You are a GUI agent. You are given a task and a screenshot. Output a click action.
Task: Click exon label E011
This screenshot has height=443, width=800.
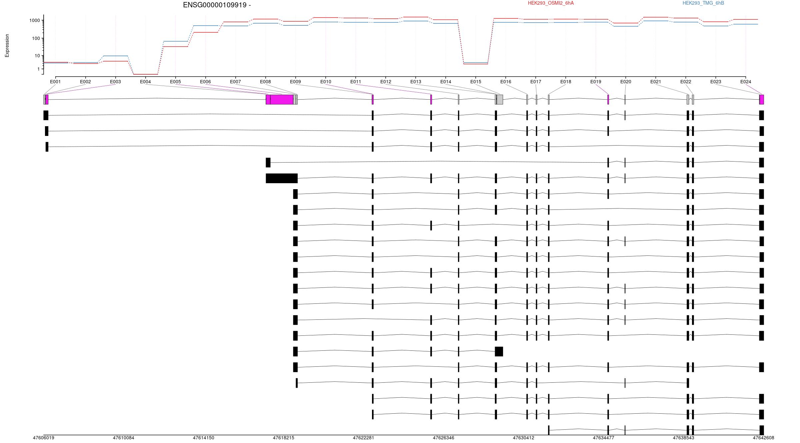(x=356, y=82)
